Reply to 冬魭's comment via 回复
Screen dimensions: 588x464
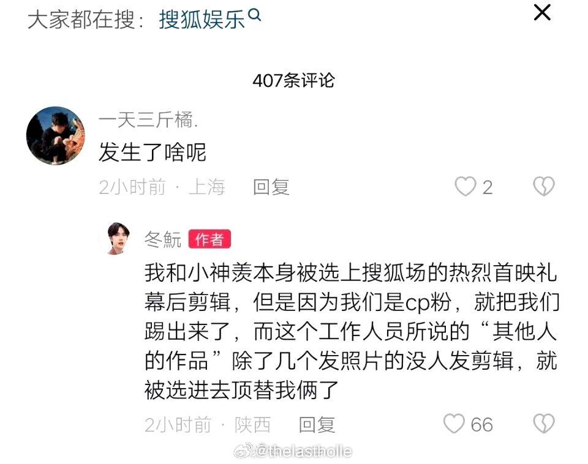click(x=317, y=425)
